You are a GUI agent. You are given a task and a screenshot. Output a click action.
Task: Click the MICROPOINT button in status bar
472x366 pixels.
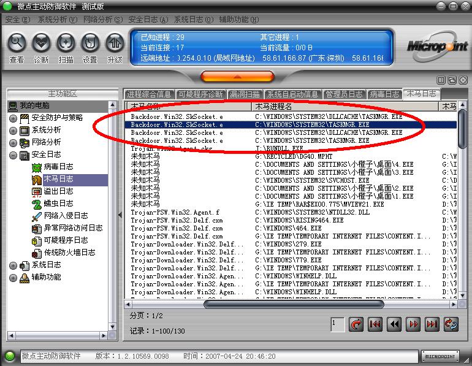point(440,356)
